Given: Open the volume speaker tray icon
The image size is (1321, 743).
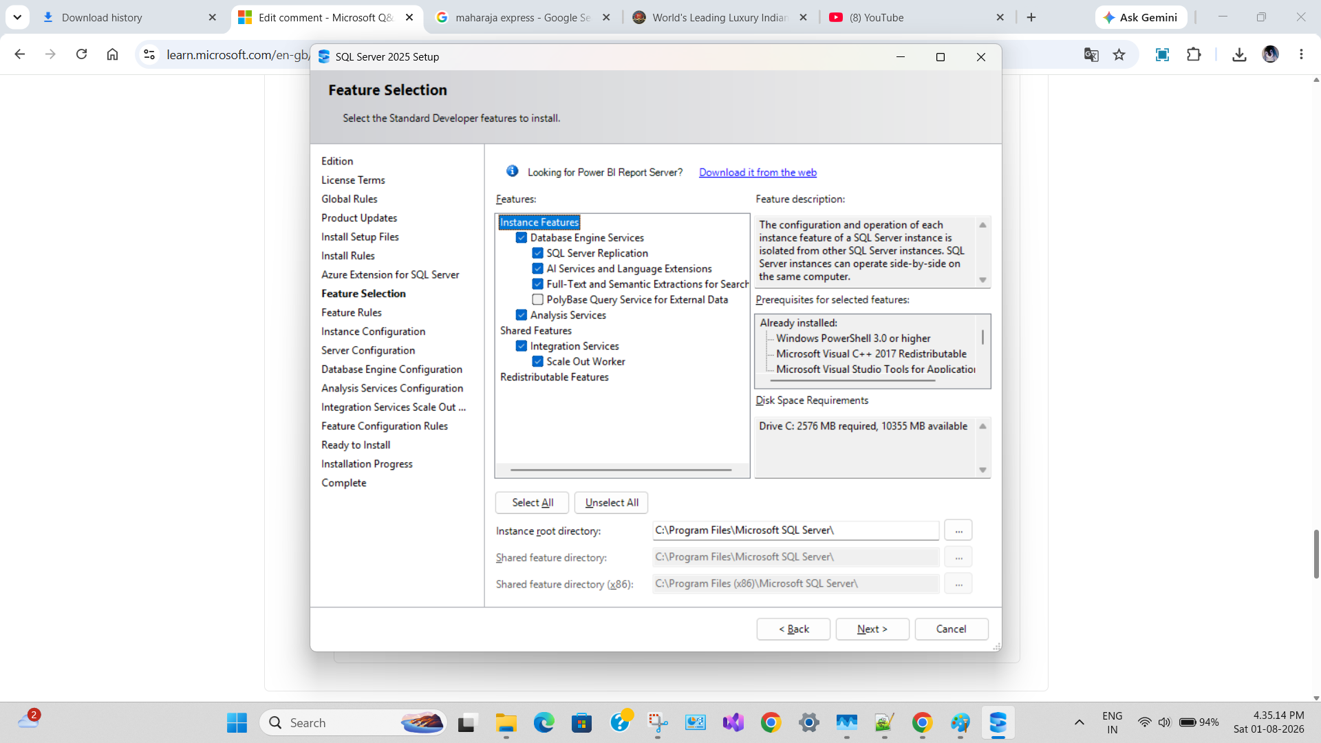Looking at the screenshot, I should pos(1164,722).
